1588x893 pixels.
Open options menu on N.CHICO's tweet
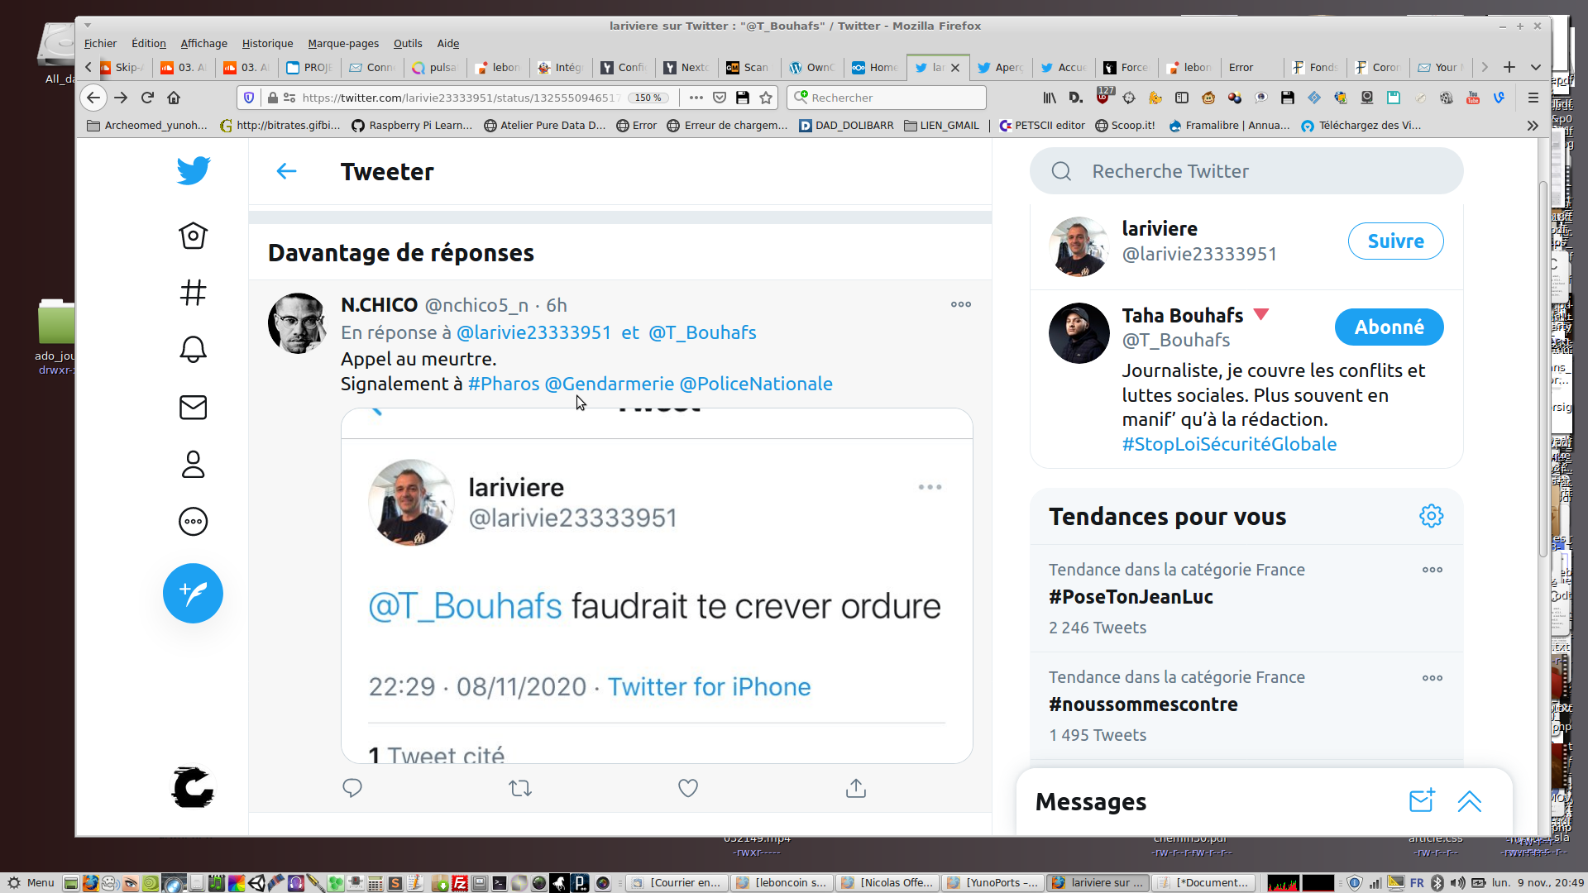point(960,304)
